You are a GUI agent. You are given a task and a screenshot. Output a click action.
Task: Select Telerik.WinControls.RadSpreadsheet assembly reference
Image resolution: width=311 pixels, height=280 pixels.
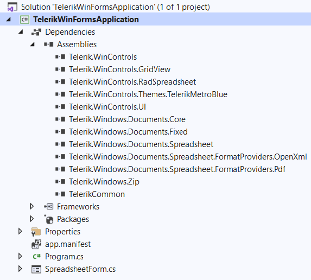132,82
